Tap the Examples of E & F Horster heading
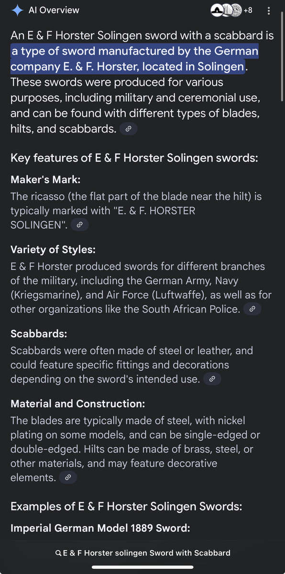 [126, 506]
